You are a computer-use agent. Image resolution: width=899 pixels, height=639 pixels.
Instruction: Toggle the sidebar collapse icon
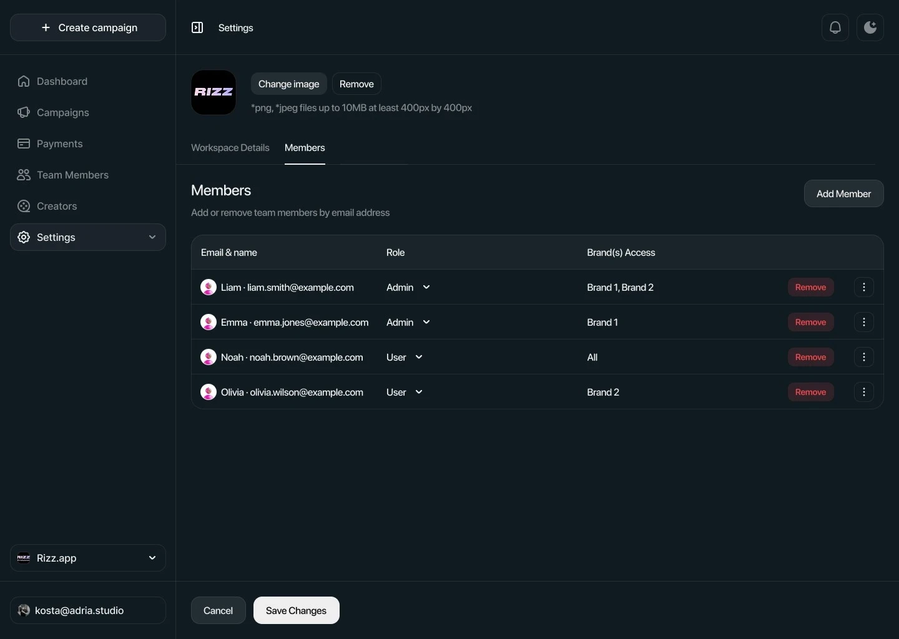[x=197, y=27]
